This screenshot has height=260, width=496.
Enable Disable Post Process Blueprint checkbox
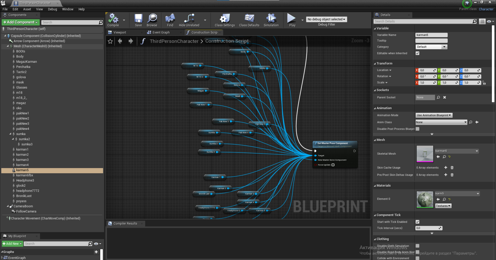pos(417,129)
